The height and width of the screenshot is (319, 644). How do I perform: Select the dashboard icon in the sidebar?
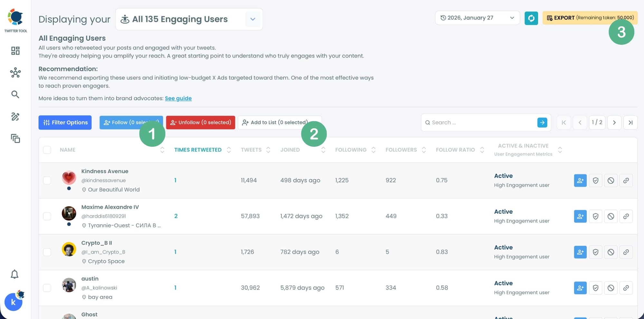pyautogui.click(x=15, y=51)
